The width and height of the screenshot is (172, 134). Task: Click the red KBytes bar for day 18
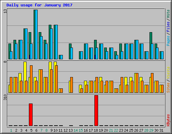pos(96,111)
